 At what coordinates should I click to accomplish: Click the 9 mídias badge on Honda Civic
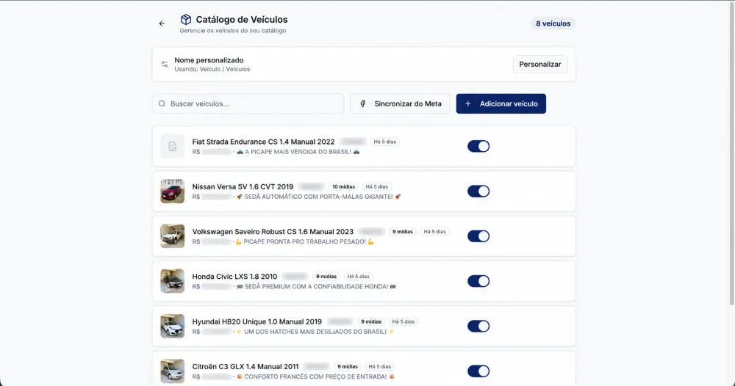click(326, 277)
